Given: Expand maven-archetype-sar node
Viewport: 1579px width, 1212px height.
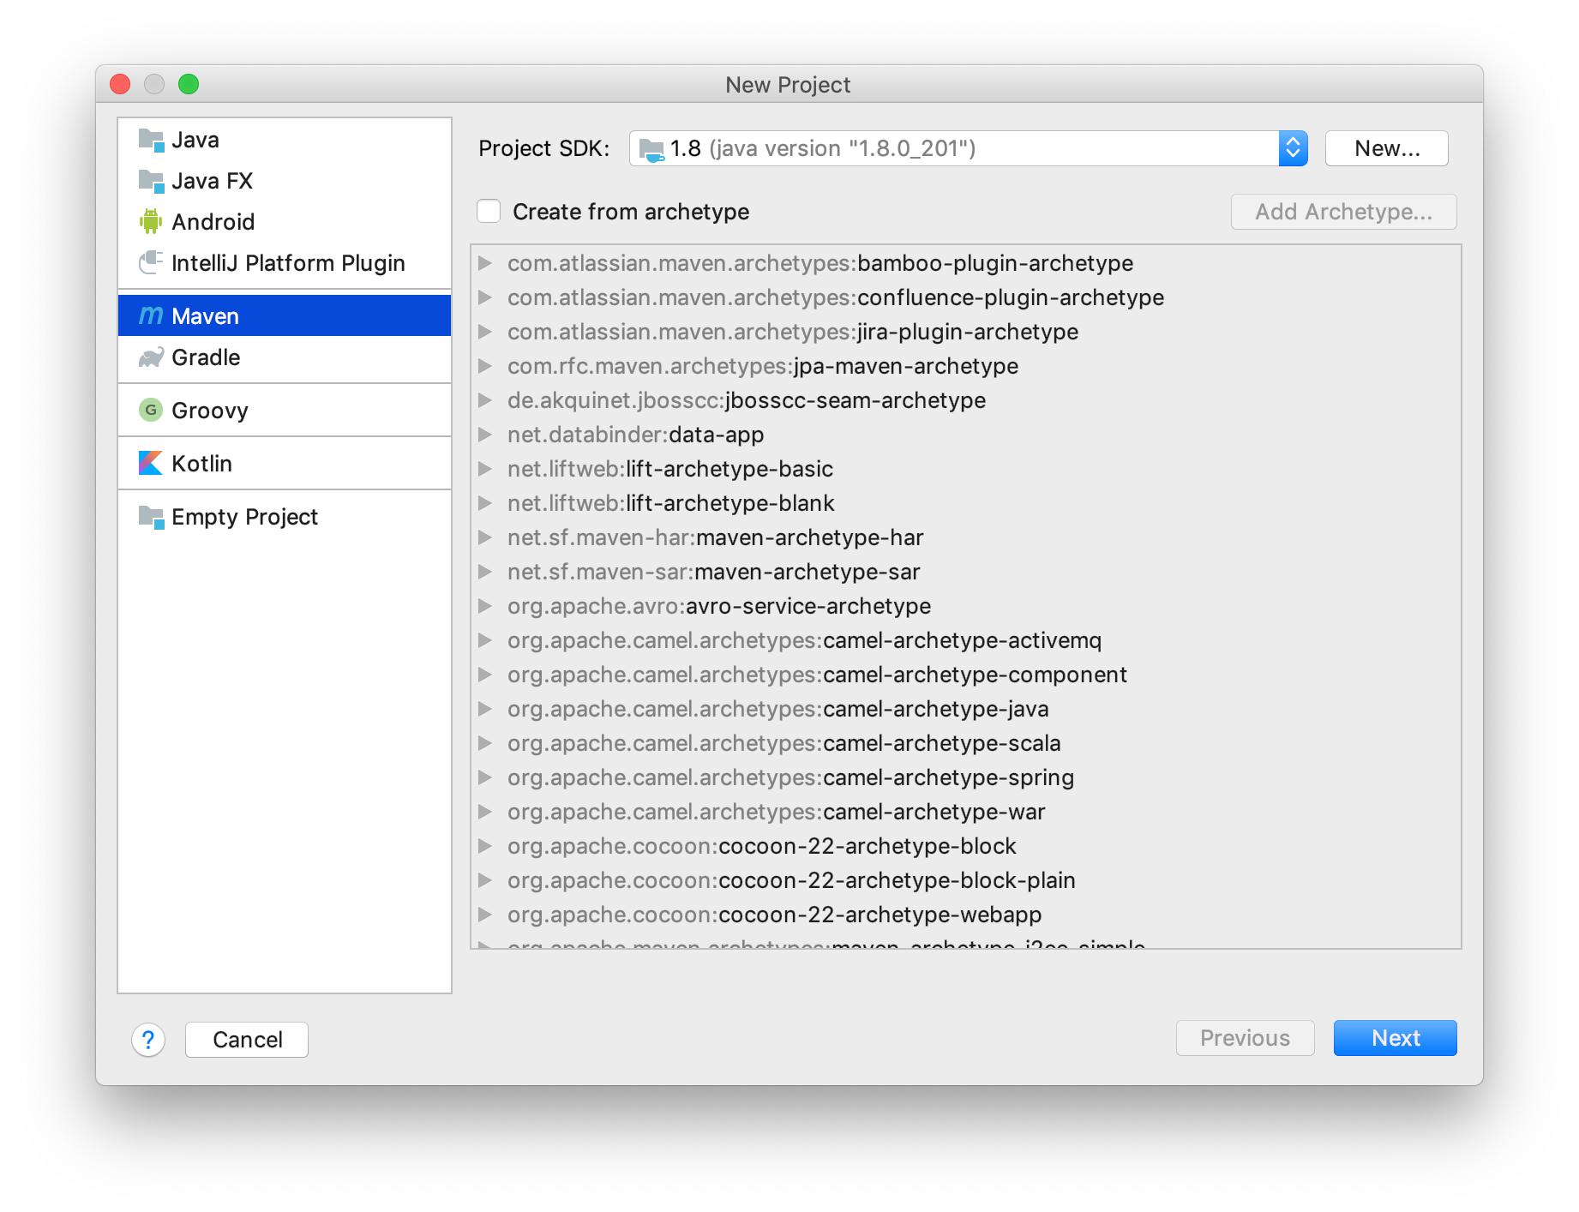Looking at the screenshot, I should pos(485,571).
